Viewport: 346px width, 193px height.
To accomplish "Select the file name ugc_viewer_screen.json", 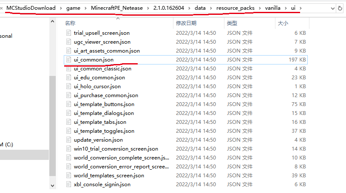I will (102, 42).
